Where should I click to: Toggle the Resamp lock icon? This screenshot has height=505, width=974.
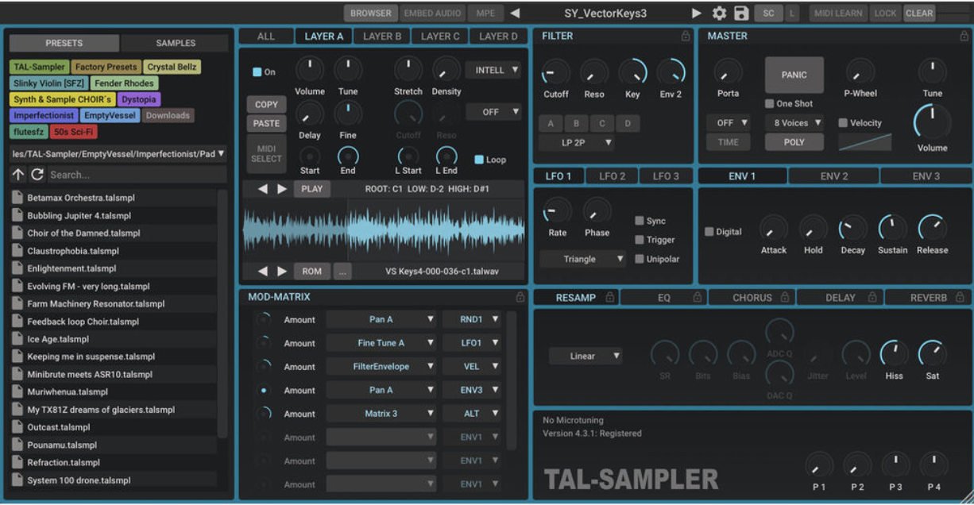click(610, 298)
